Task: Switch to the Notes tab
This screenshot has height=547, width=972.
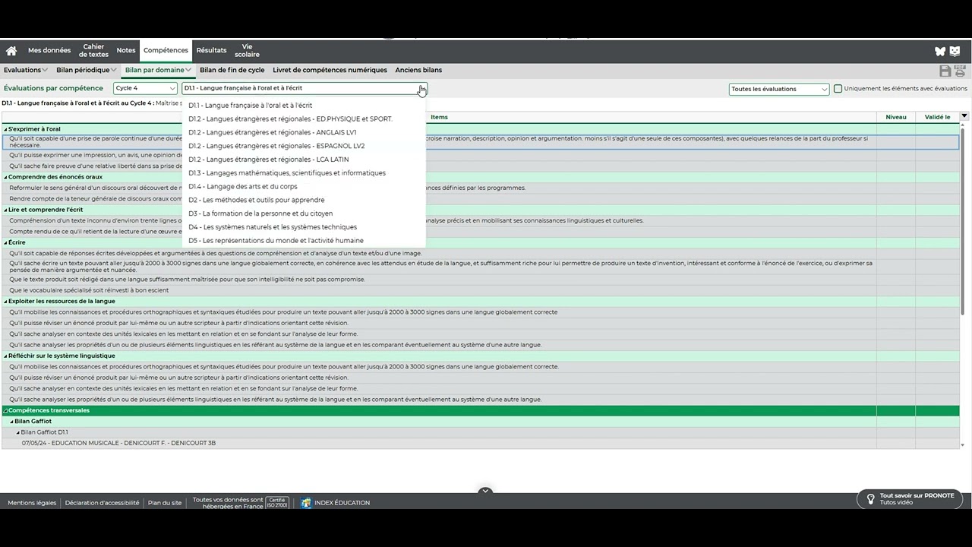Action: point(126,51)
